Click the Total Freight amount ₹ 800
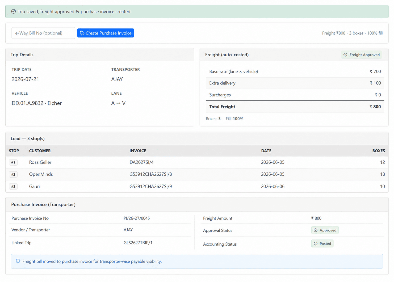Viewport: 394px width, 282px height. coord(375,107)
